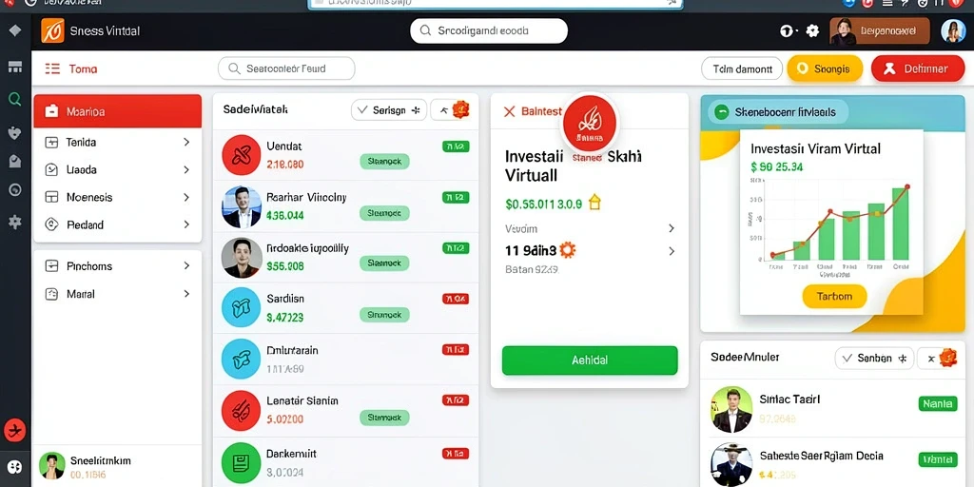Toggle the red hamburger menu icon beside Toma
974x487 pixels.
(x=53, y=68)
